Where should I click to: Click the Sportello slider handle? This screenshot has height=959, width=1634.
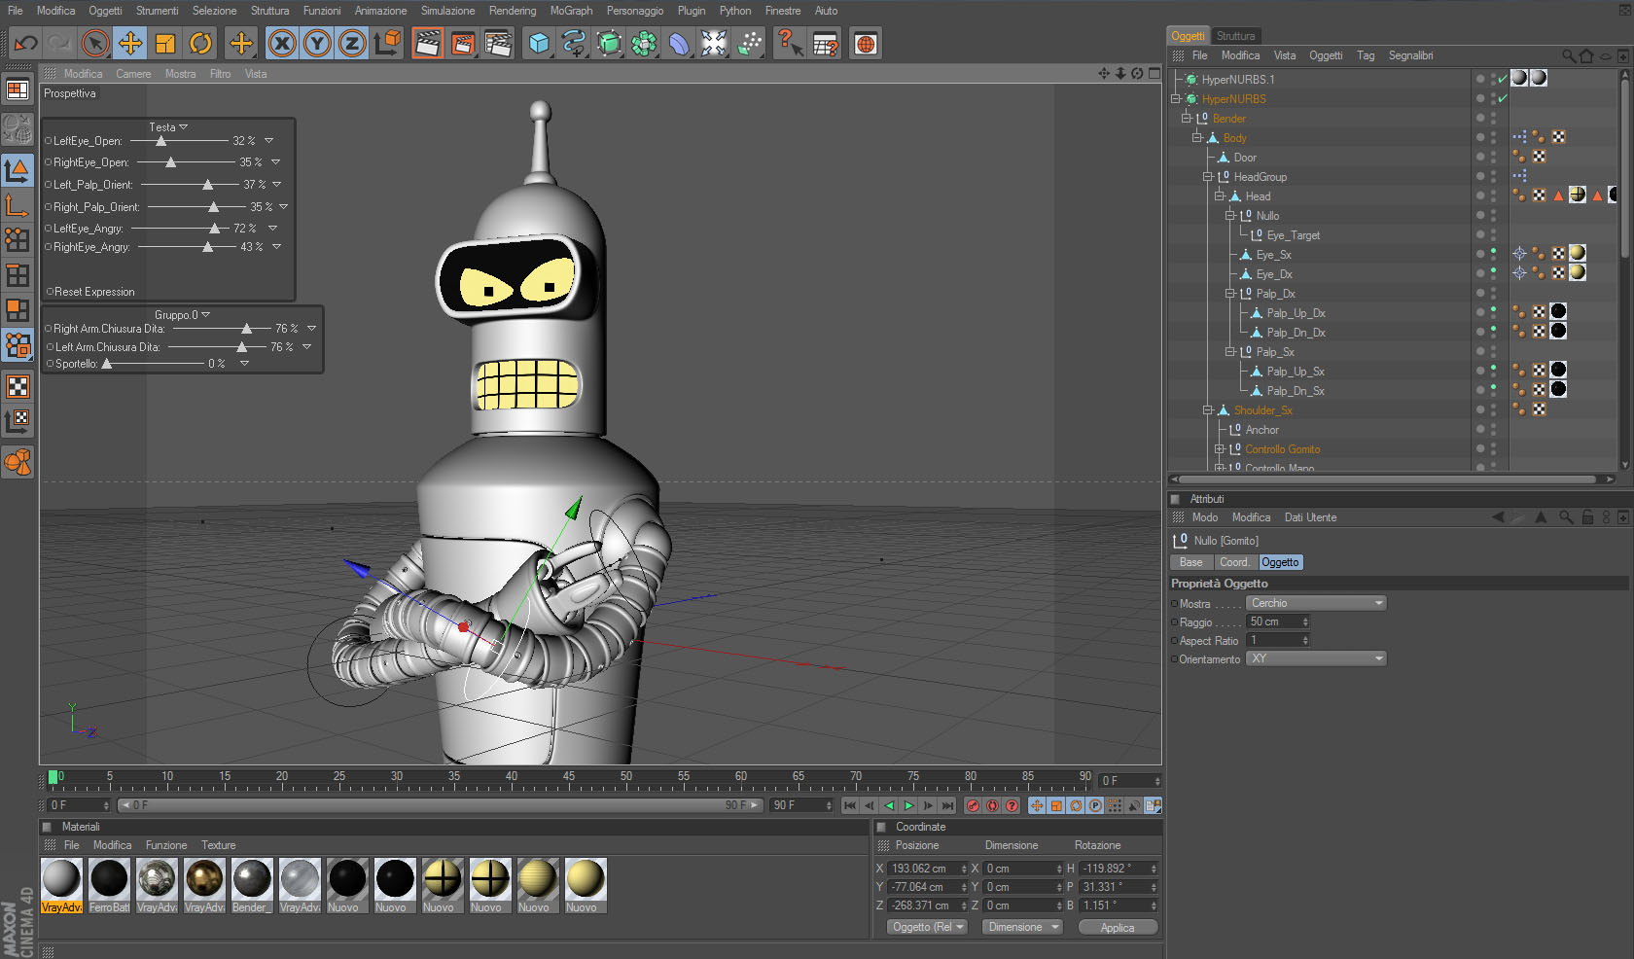coord(107,364)
